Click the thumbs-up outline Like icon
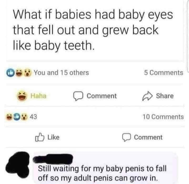The width and height of the screenshot is (189, 184). [40, 137]
